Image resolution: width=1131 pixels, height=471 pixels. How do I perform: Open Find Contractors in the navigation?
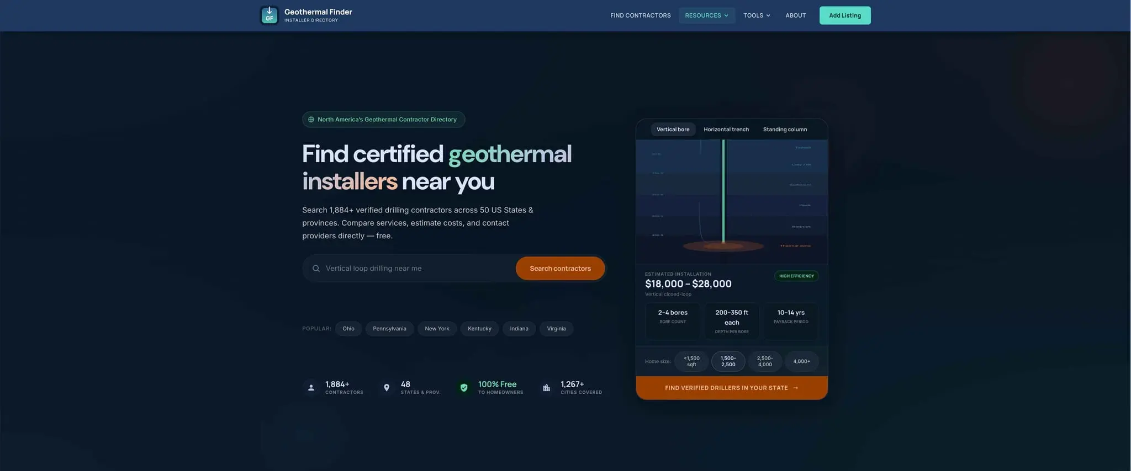[x=641, y=15]
